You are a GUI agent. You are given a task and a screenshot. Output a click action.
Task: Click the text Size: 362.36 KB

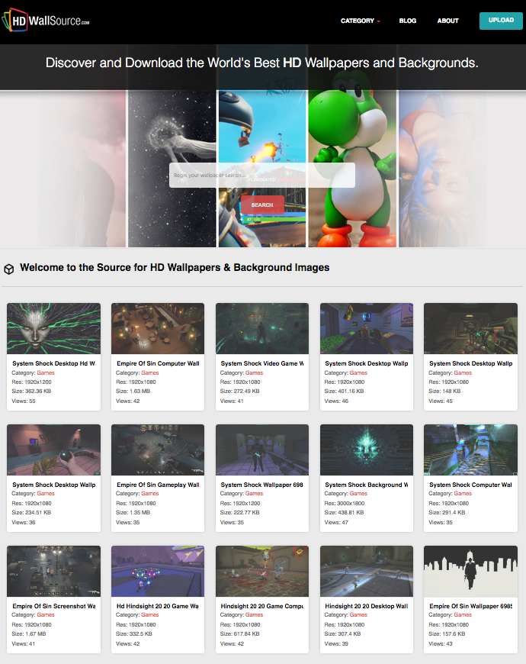coord(31,391)
